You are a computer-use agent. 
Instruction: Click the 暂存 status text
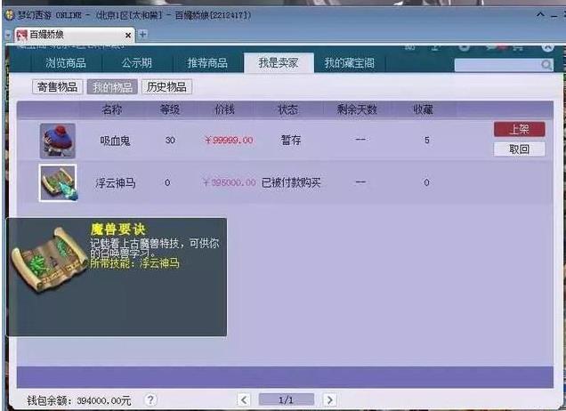[291, 140]
